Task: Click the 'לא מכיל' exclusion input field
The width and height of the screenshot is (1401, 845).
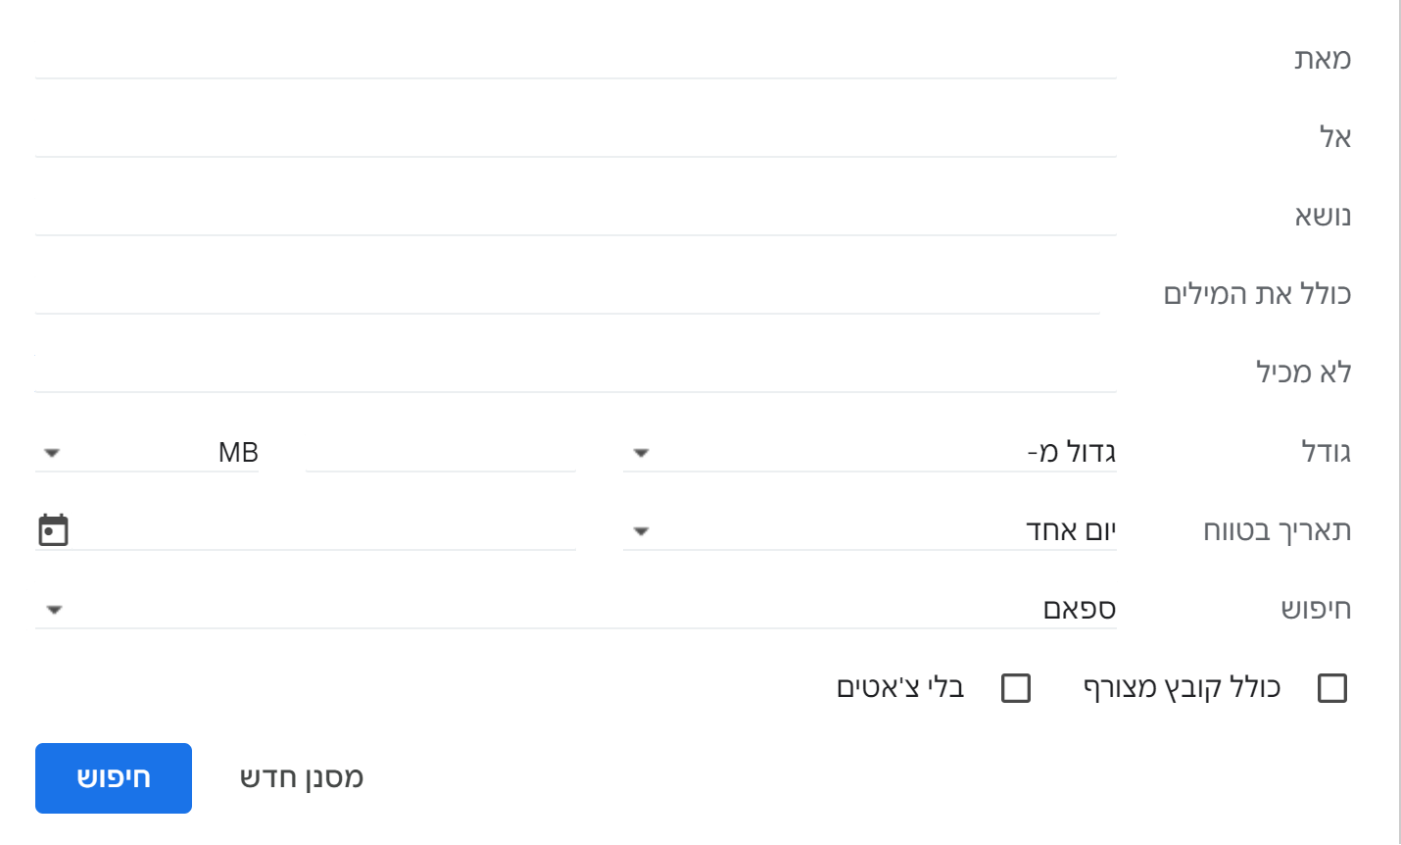Action: point(575,373)
